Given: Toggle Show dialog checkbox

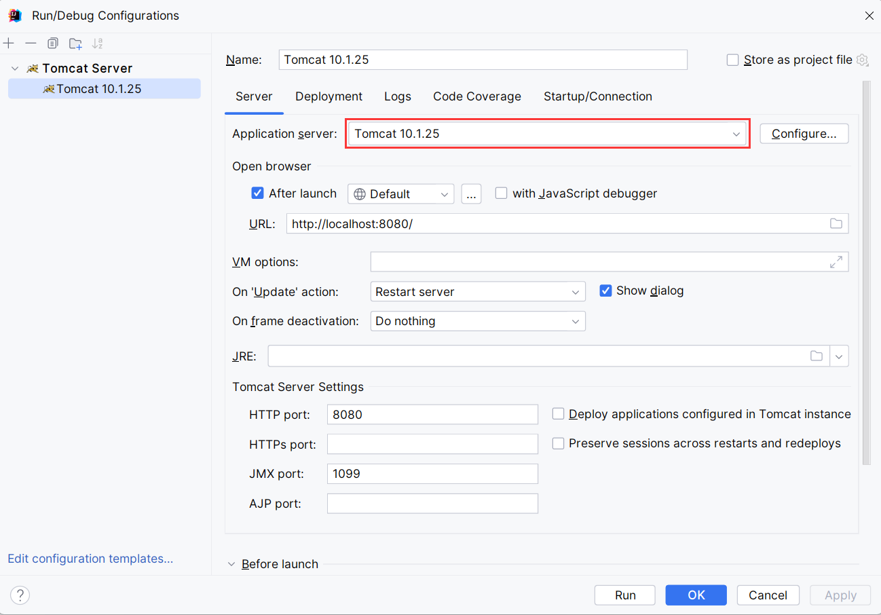Looking at the screenshot, I should tap(605, 291).
